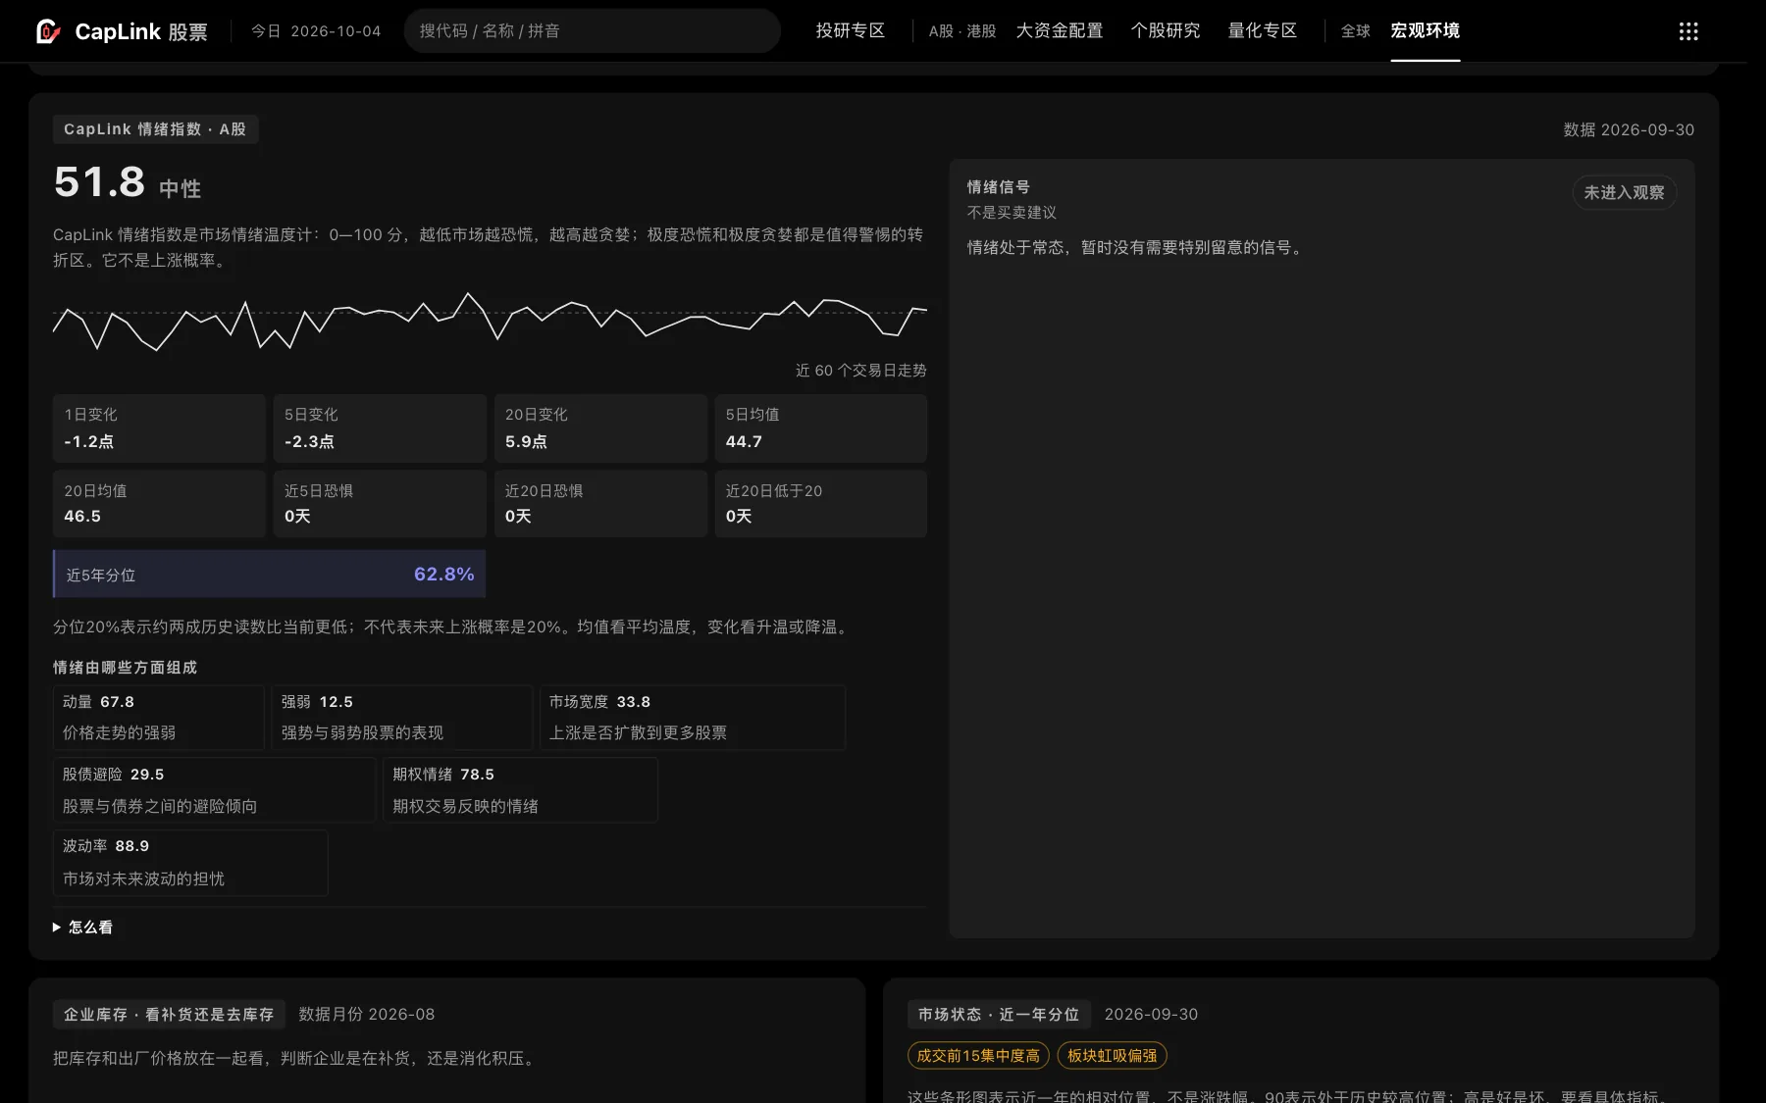The height and width of the screenshot is (1103, 1766).
Task: Click the 期权情绪 78.5 component card
Action: [x=520, y=789]
